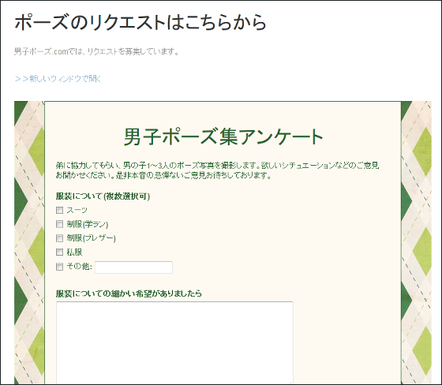Viewport: 442px width, 385px height.
Task: Click the 制服(ブレザー) option label
Action: pyautogui.click(x=92, y=238)
